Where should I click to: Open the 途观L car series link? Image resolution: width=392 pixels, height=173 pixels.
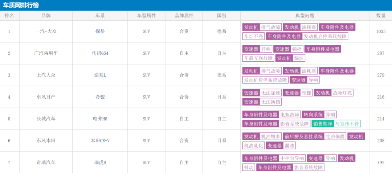pyautogui.click(x=100, y=75)
